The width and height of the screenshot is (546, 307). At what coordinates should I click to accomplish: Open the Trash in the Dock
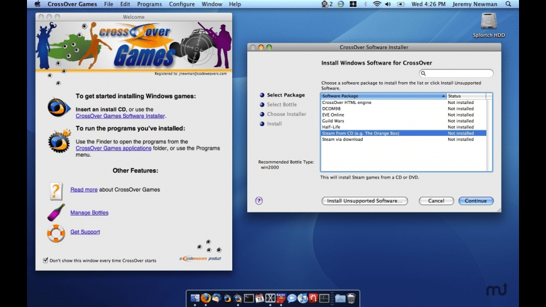[351, 298]
